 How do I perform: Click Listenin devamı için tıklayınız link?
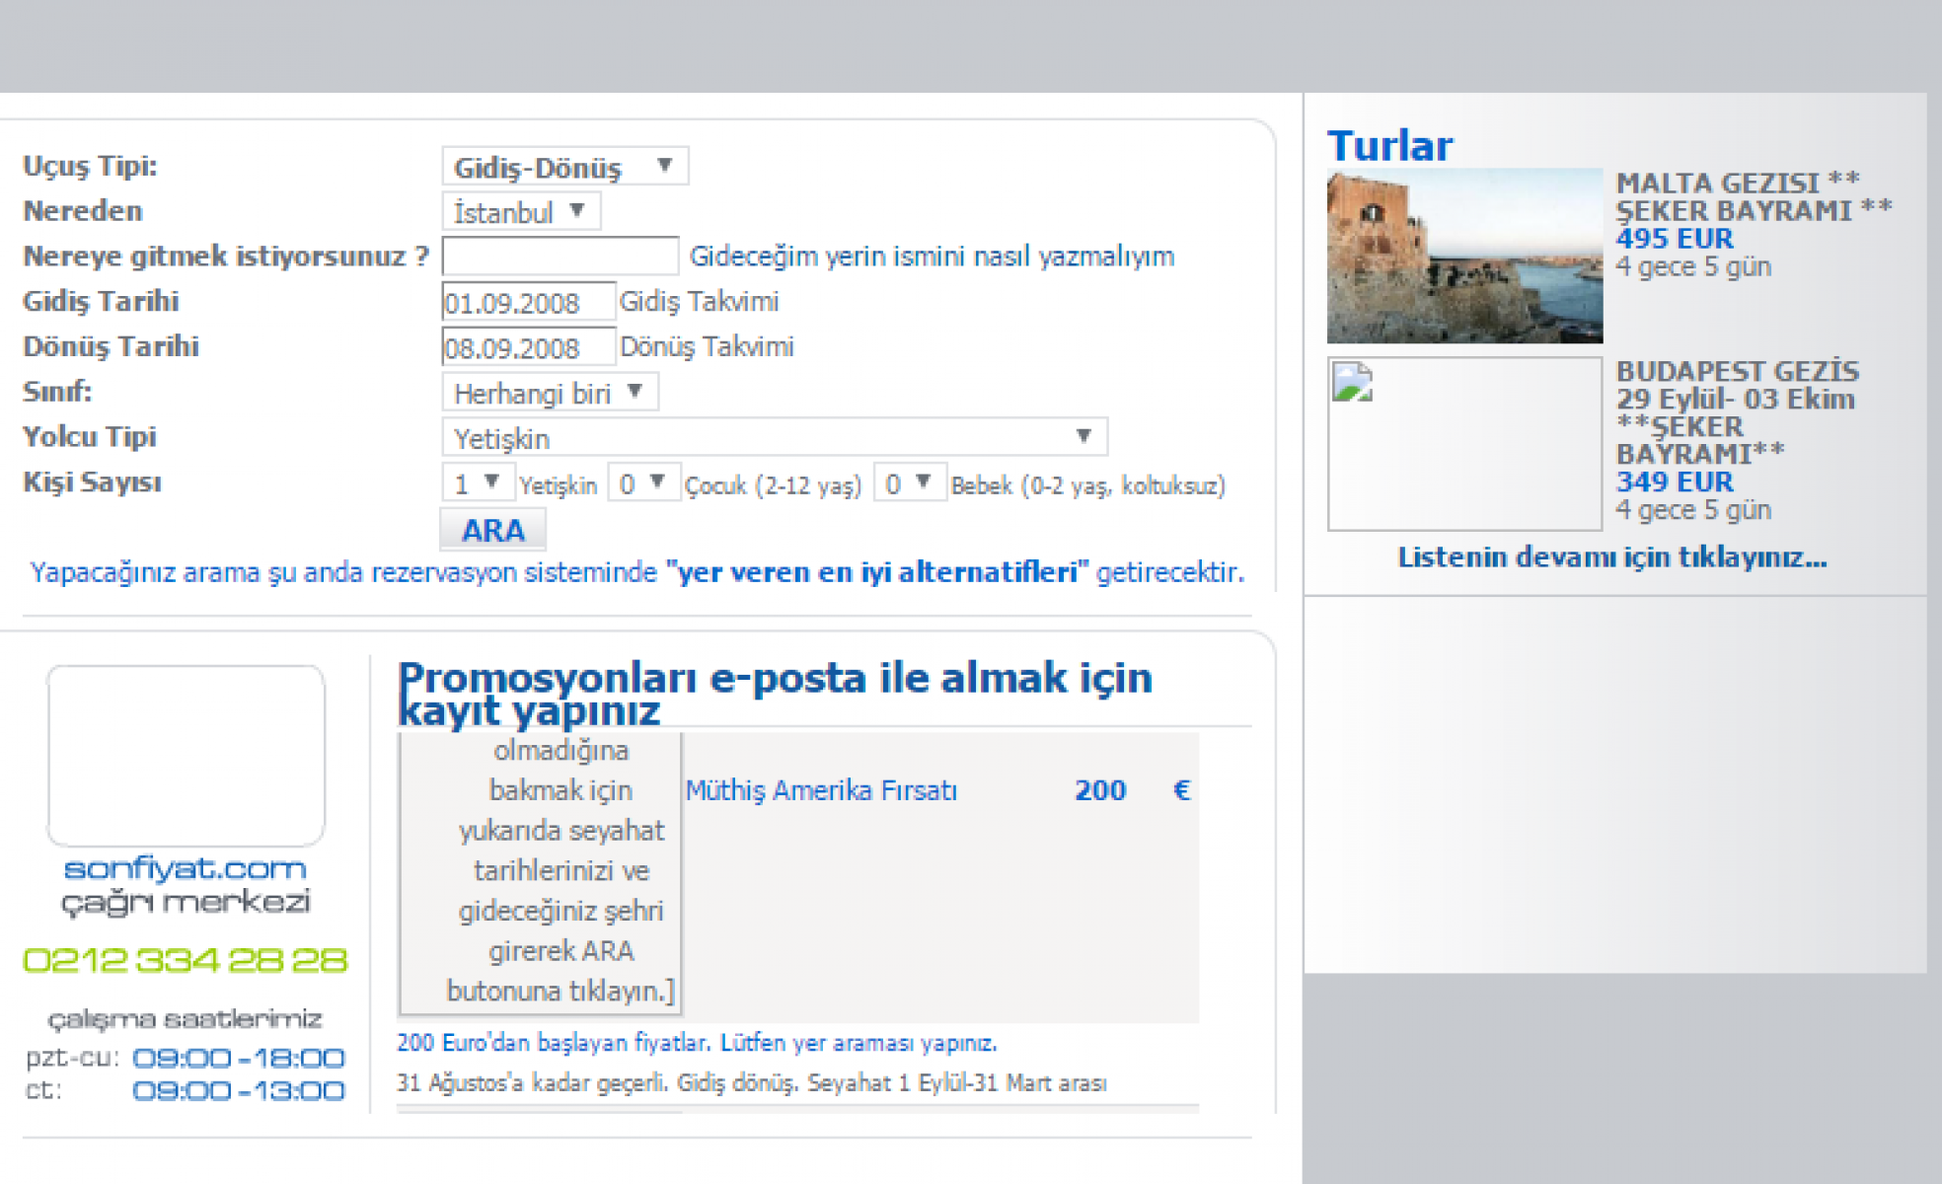point(1612,557)
